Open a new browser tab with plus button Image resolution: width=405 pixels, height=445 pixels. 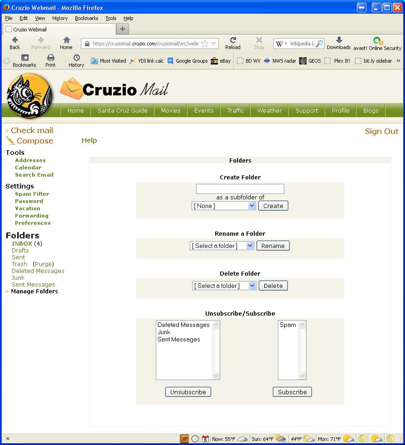click(x=122, y=29)
